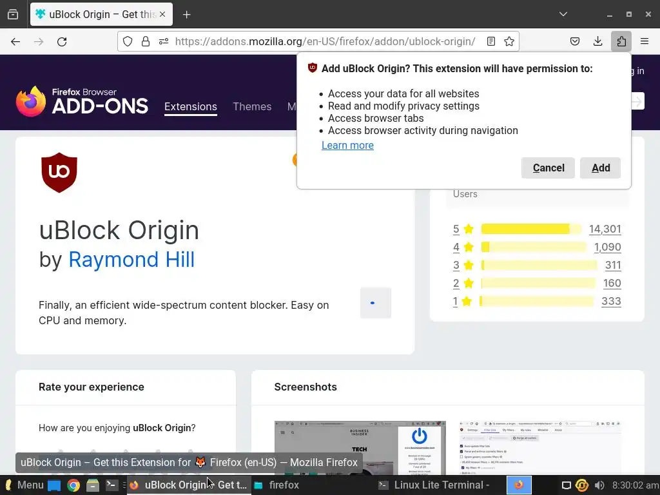
Task: Click the yellow update notifier tray icon
Action: pyautogui.click(x=582, y=485)
